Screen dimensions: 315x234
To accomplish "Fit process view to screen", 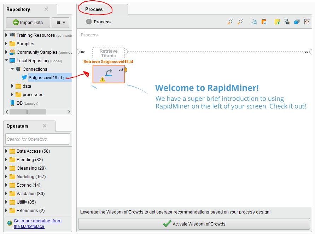I will (307, 22).
